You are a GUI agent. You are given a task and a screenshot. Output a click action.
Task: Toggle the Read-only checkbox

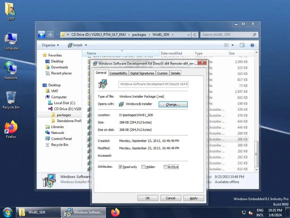pos(120,167)
